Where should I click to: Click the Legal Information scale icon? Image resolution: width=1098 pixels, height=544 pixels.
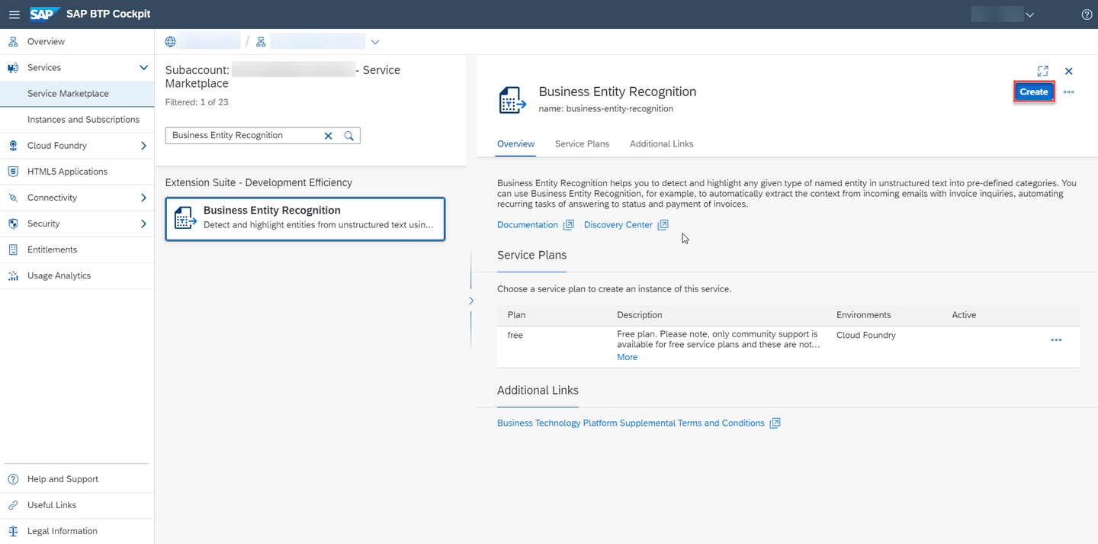(x=13, y=531)
